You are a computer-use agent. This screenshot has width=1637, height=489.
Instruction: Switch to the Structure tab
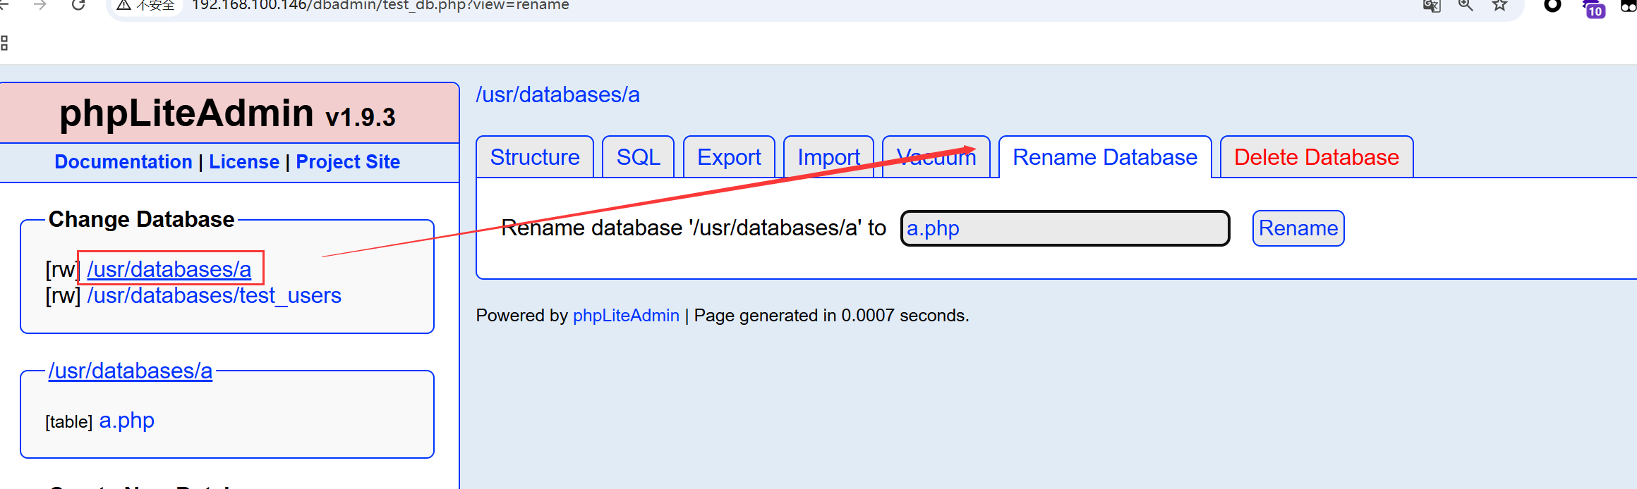[x=535, y=157]
